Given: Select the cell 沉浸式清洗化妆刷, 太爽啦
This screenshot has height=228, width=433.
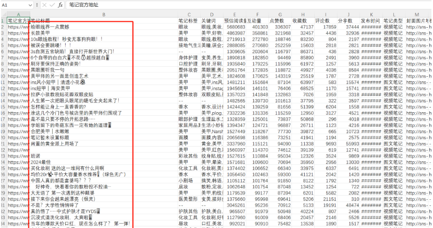Looking at the screenshot, I should [x=104, y=218].
